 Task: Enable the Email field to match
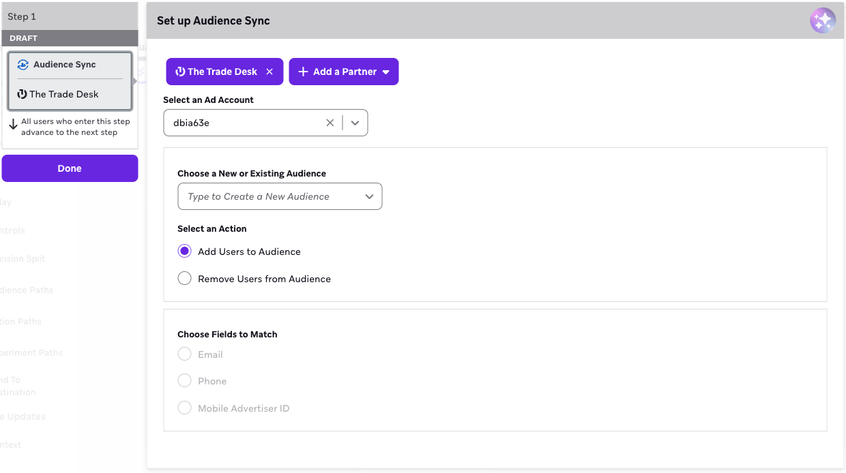pyautogui.click(x=184, y=354)
